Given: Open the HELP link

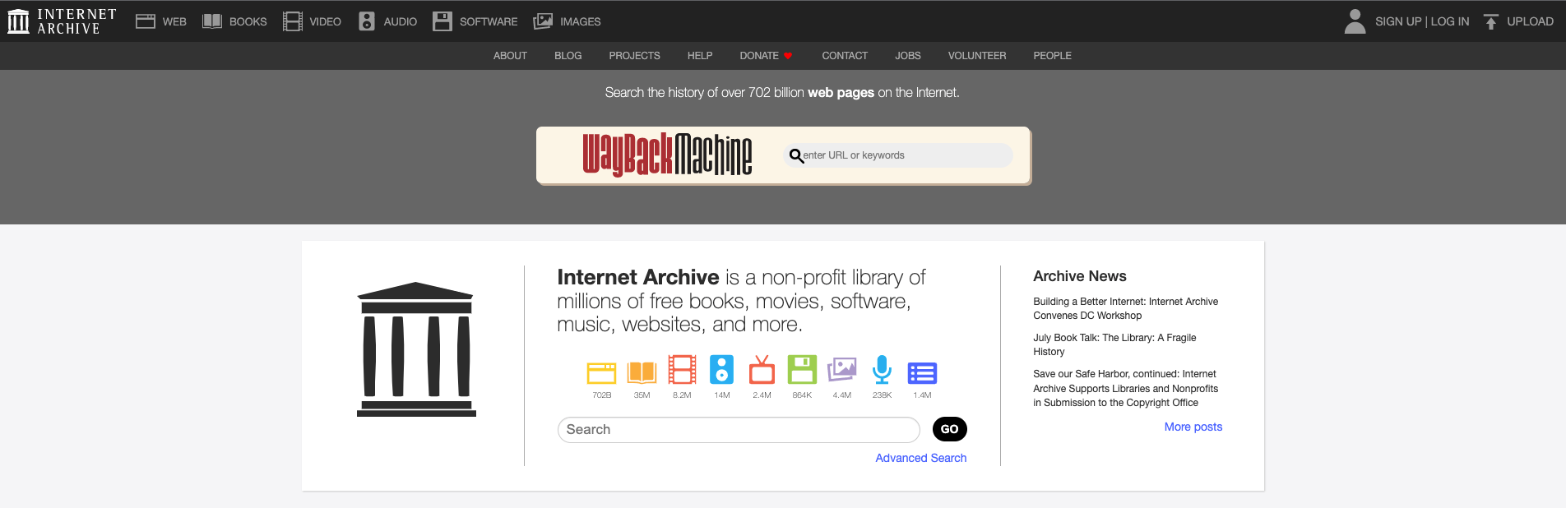Looking at the screenshot, I should [x=700, y=56].
